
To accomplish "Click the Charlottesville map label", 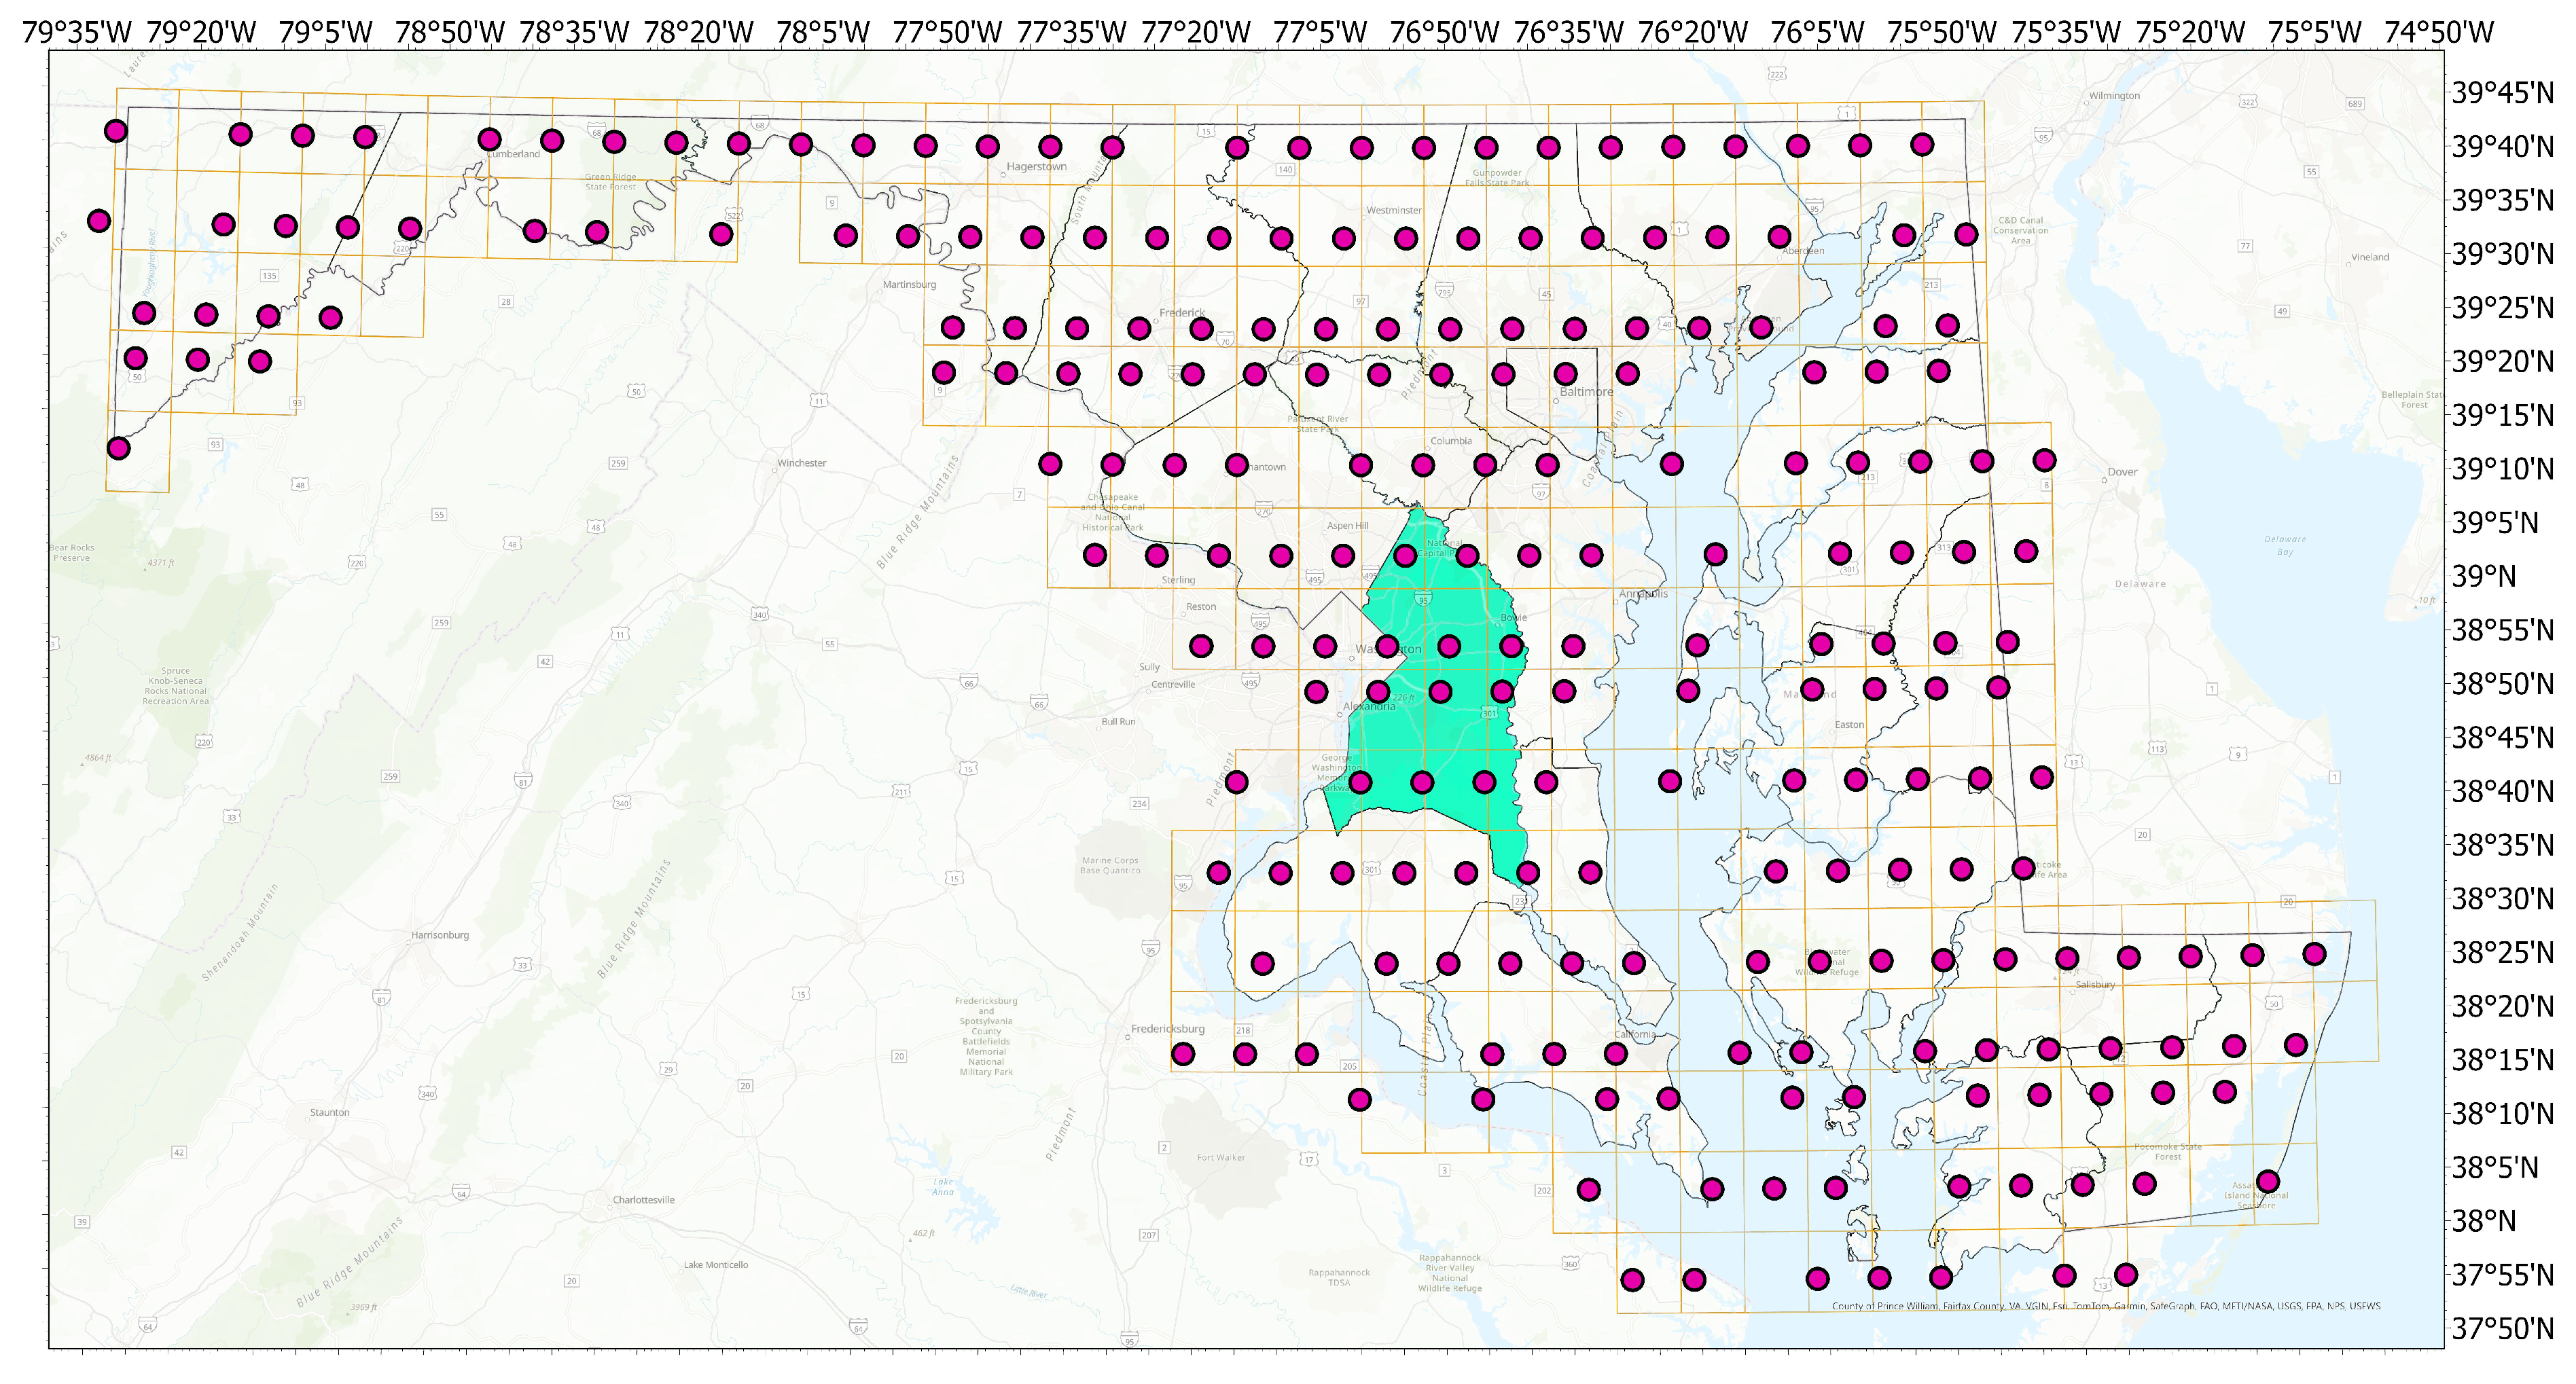I will click(x=643, y=1200).
